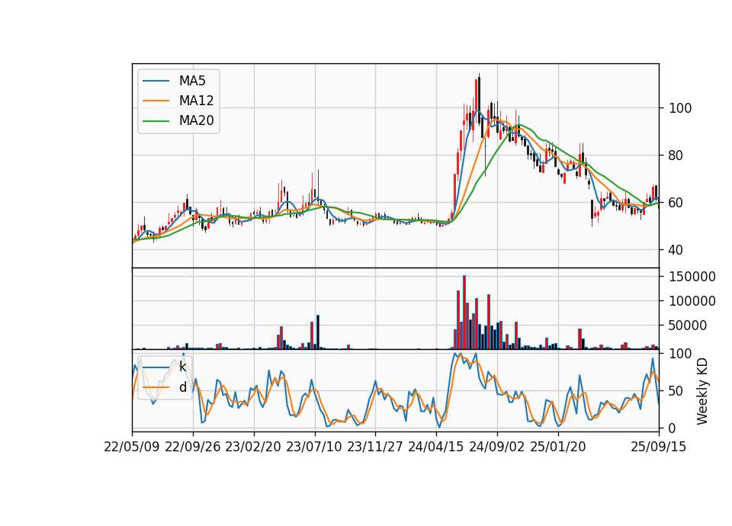Screen dimensions: 732x526
Task: Click the 24/04/15 date tick label
Action: 435,447
